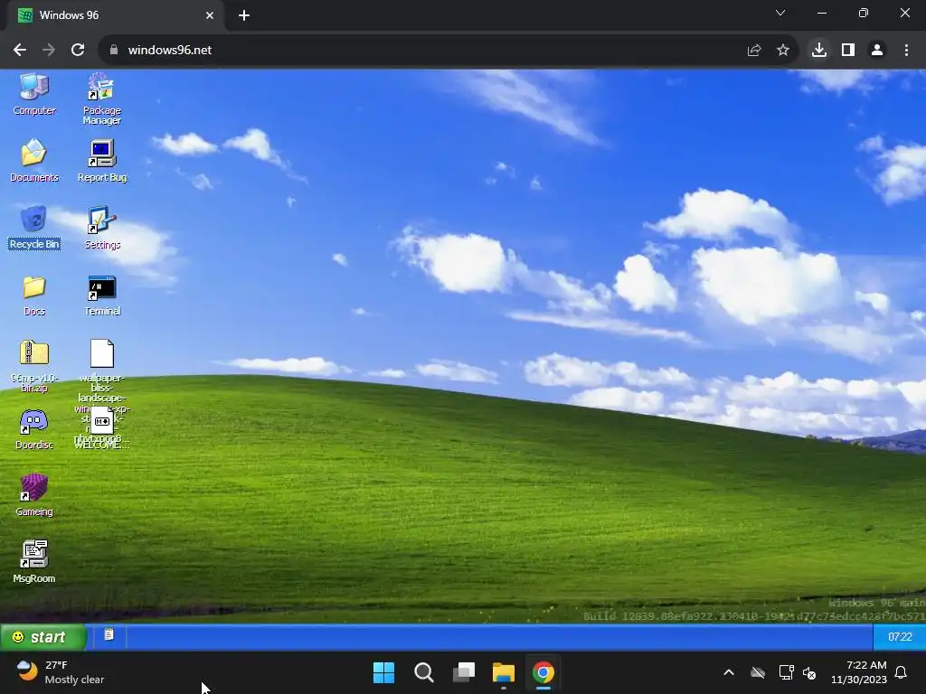This screenshot has height=694, width=926.
Task: Click the network status tray icon
Action: [x=786, y=672]
